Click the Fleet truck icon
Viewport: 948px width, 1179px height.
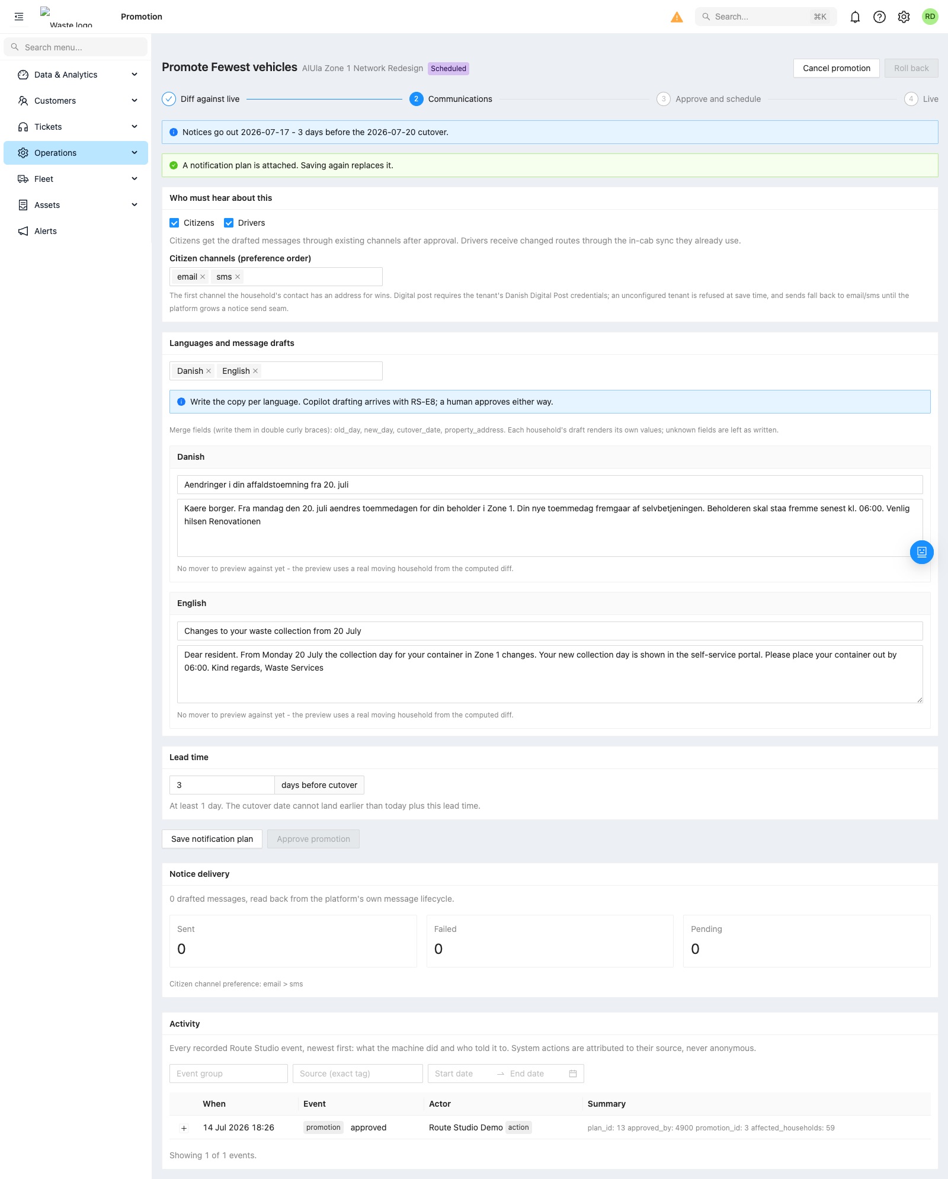pyautogui.click(x=23, y=179)
